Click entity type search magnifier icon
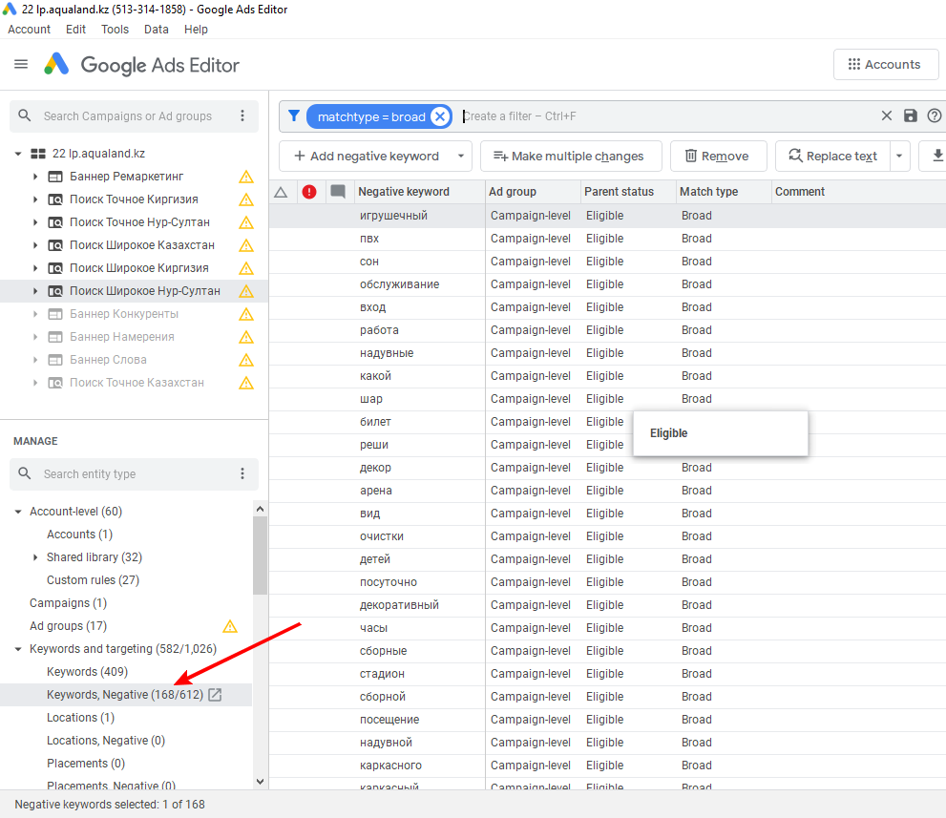Viewport: 946px width, 818px height. coord(25,472)
